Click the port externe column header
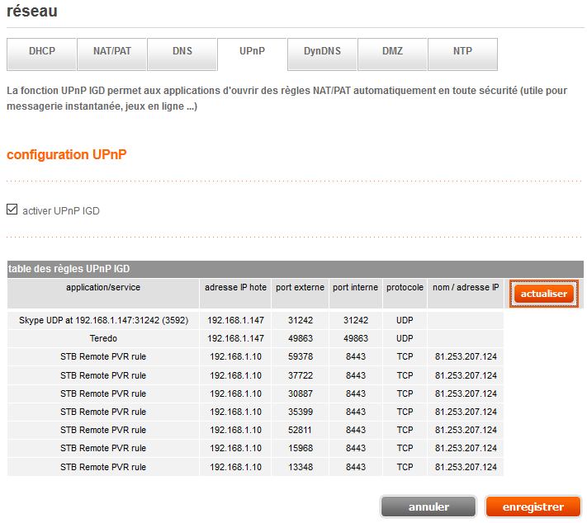The height and width of the screenshot is (523, 587). (300, 288)
